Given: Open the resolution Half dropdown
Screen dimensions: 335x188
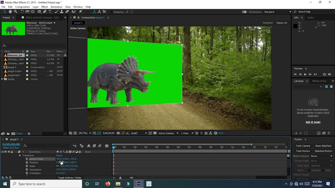Looking at the screenshot, I should click(139, 133).
